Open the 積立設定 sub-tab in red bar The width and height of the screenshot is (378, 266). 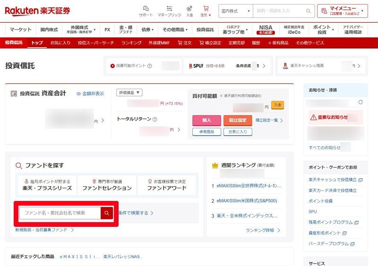[210, 43]
